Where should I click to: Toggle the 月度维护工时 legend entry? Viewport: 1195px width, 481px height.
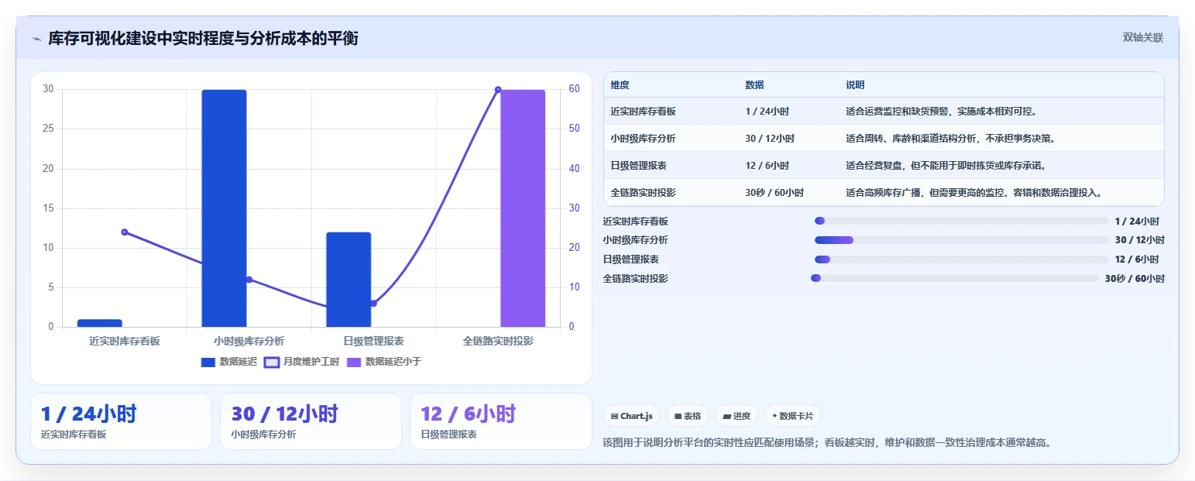[301, 362]
